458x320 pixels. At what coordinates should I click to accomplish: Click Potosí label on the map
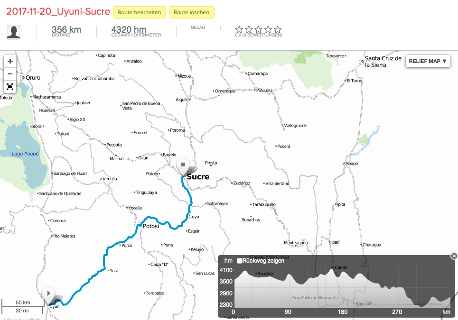click(x=150, y=227)
